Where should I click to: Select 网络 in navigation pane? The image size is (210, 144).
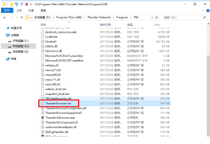coord(13,59)
